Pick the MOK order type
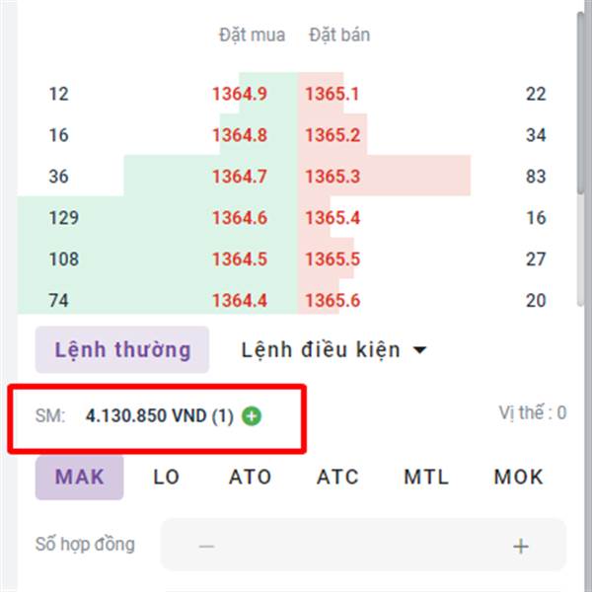 [x=519, y=478]
